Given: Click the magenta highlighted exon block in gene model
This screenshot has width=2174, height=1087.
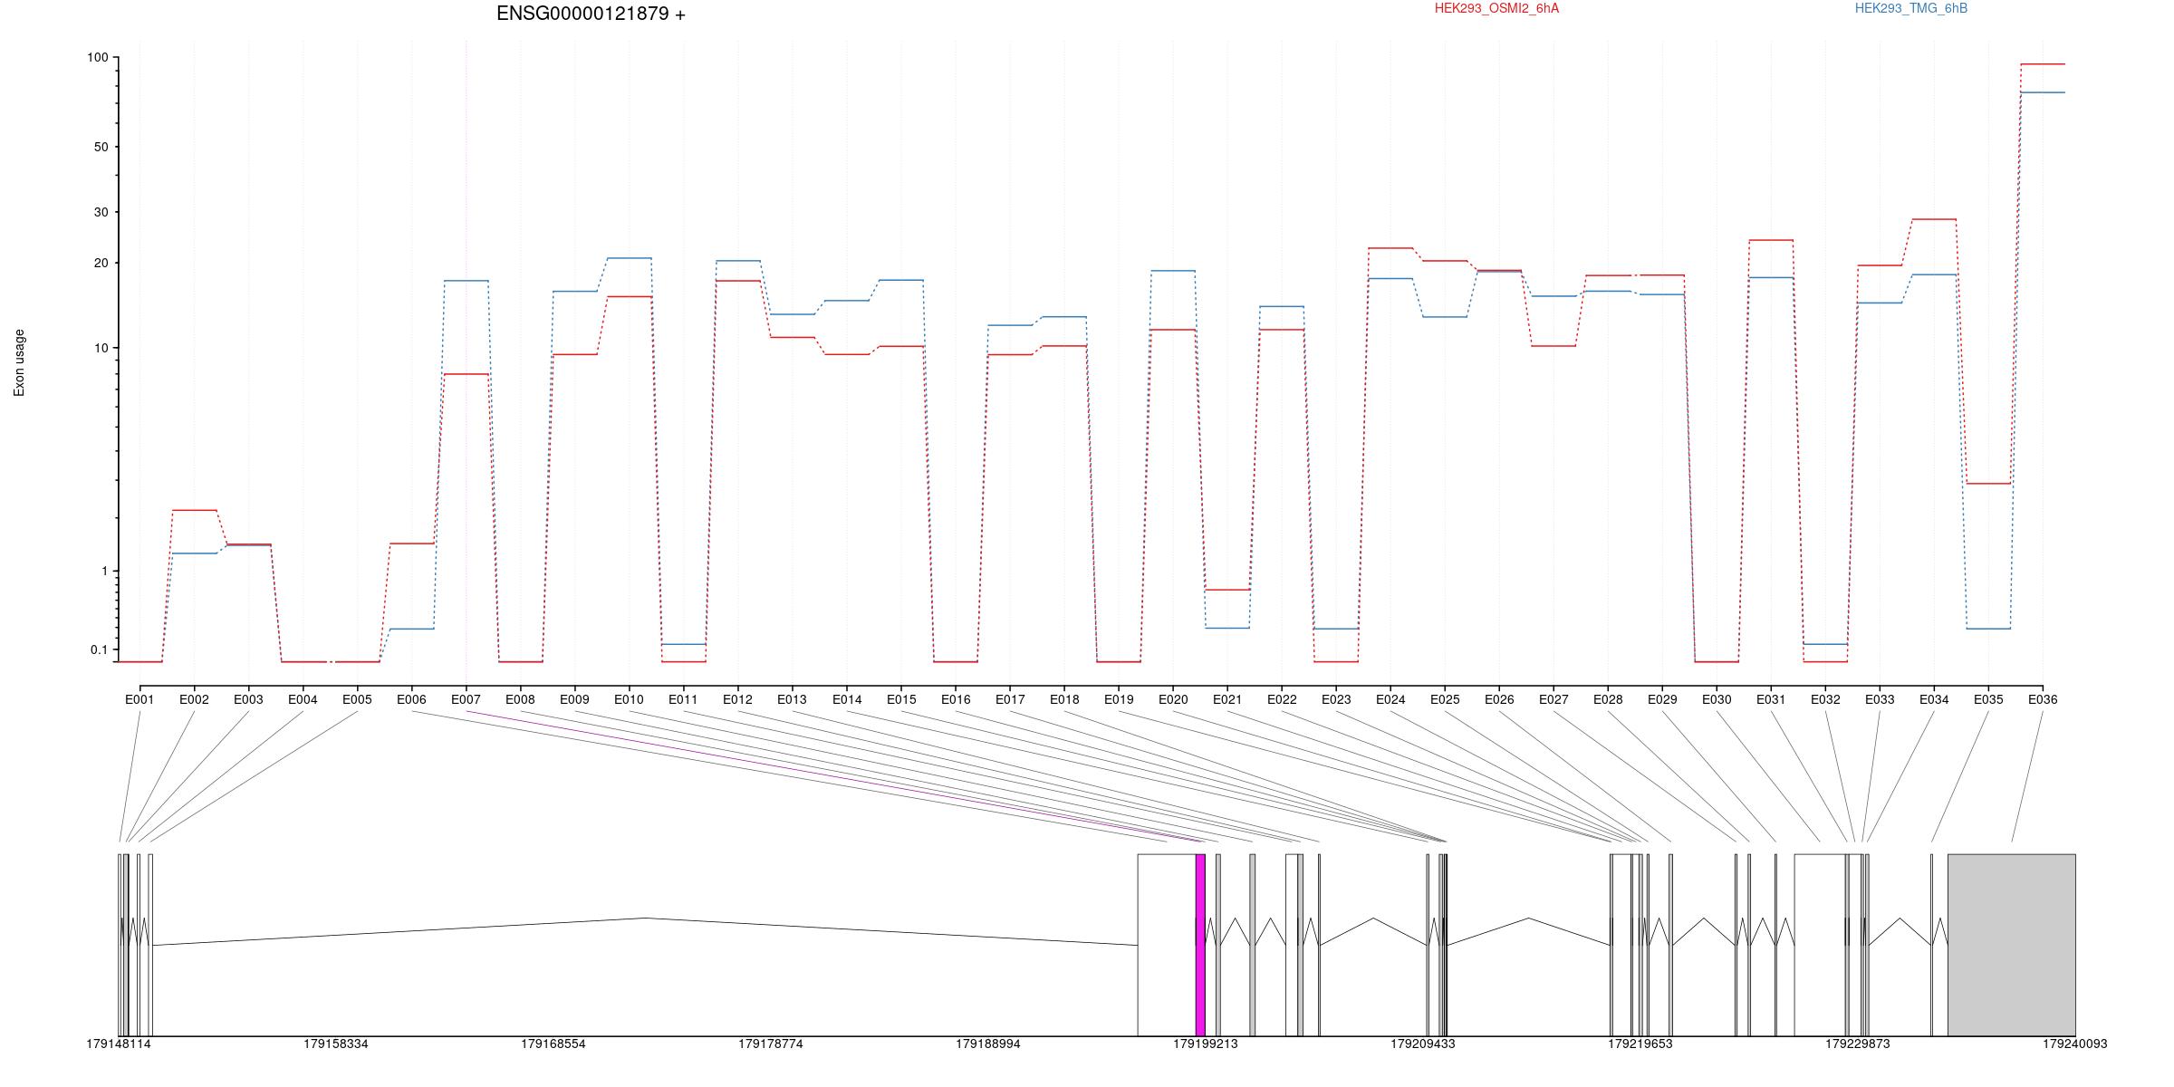Looking at the screenshot, I should point(1200,945).
